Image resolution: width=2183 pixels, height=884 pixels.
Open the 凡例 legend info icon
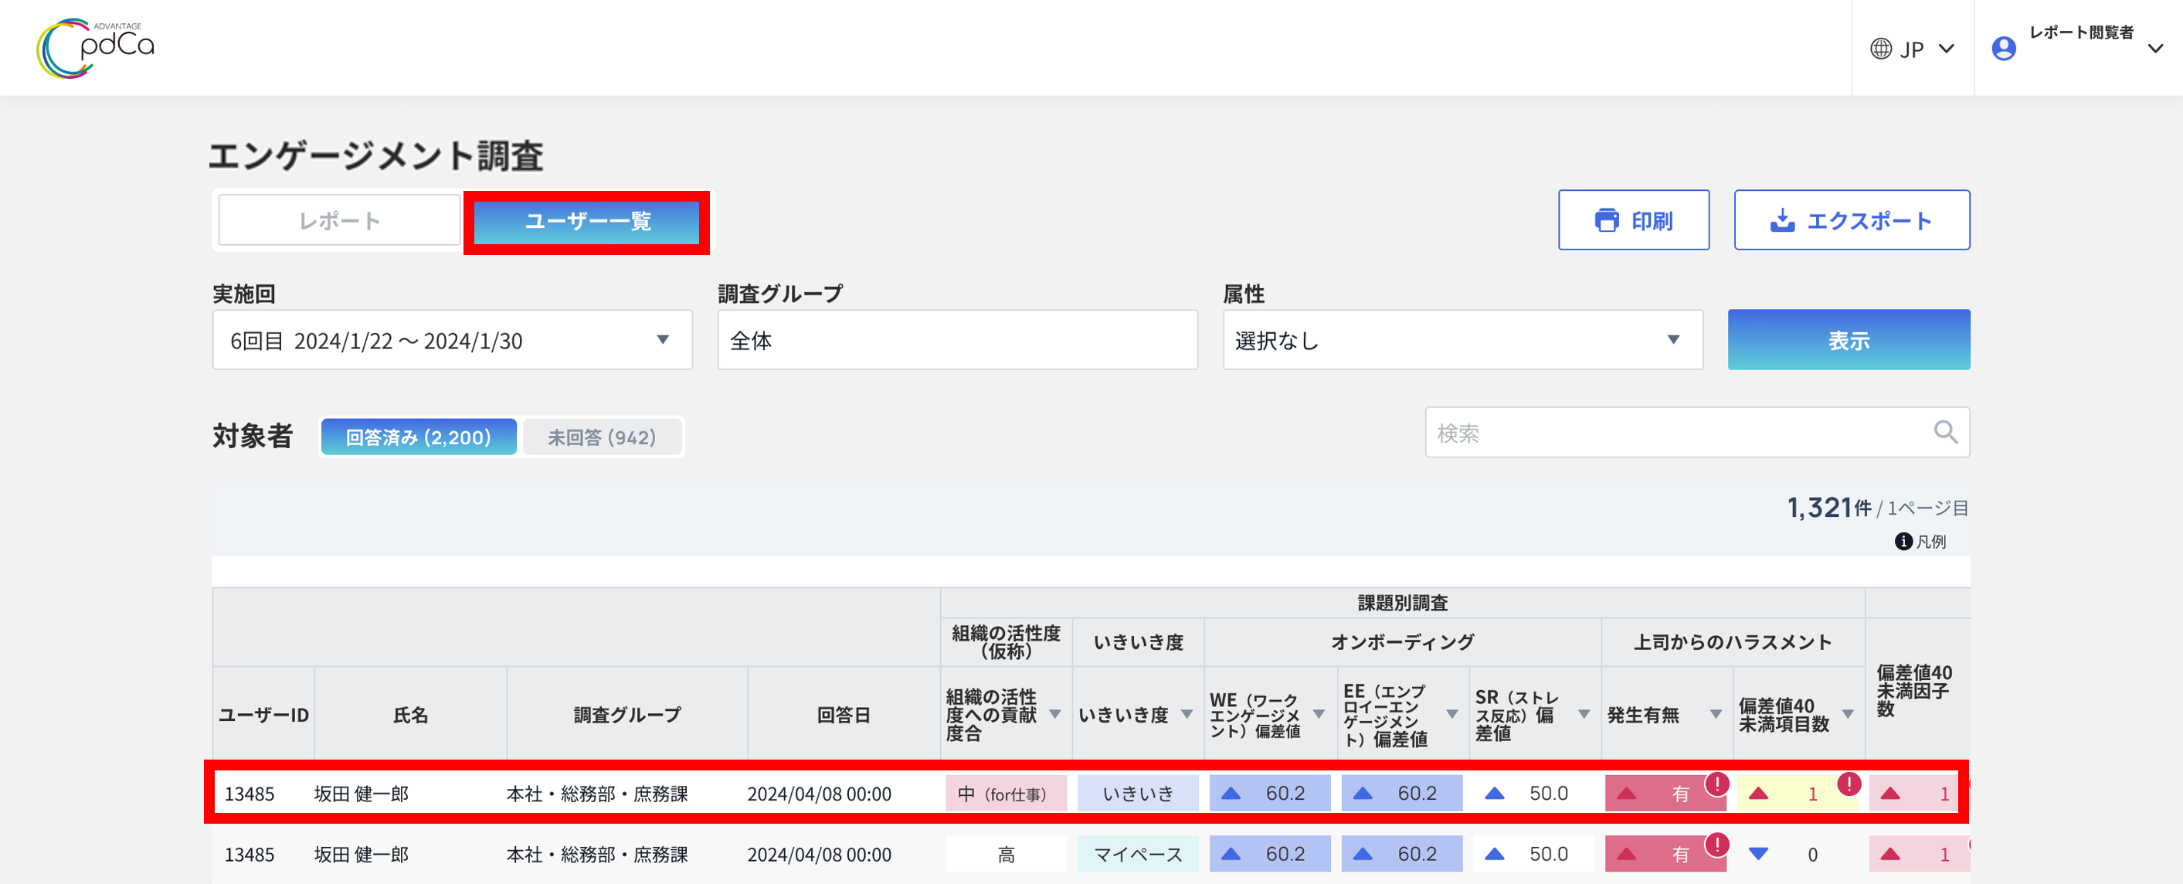pos(1903,541)
